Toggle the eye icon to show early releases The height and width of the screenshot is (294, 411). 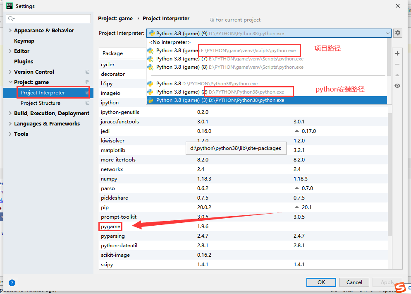pyautogui.click(x=397, y=86)
